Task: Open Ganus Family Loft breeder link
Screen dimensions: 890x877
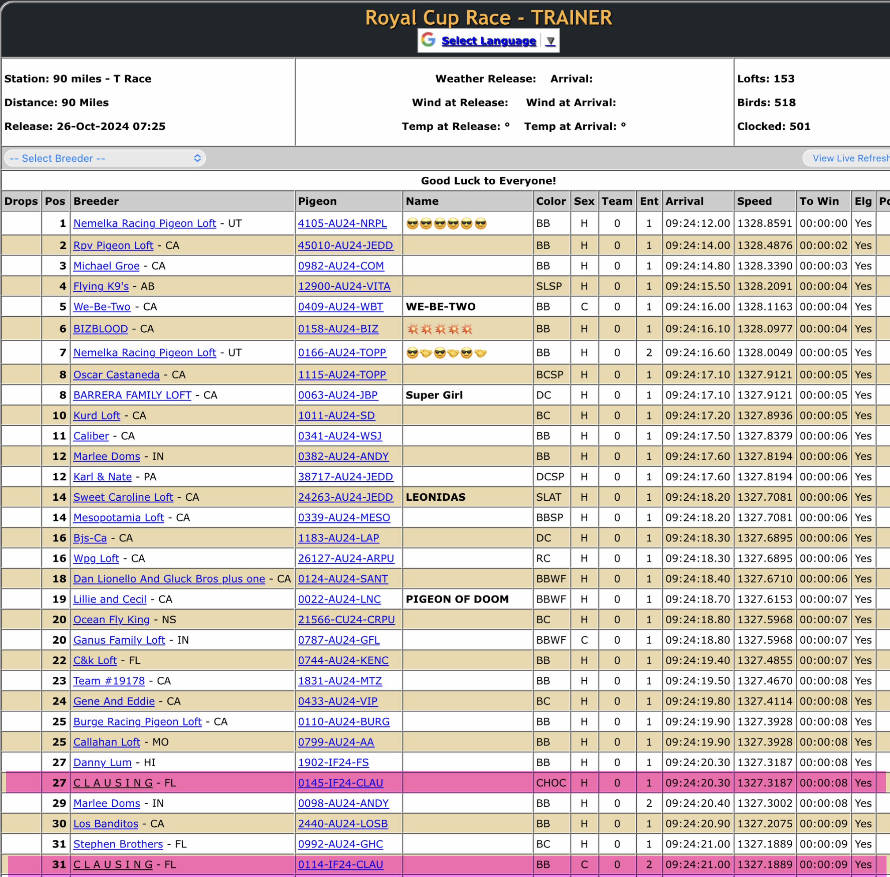Action: pyautogui.click(x=119, y=640)
